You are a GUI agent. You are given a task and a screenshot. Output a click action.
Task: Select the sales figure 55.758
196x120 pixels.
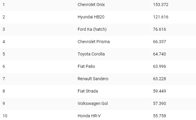[x=160, y=116]
